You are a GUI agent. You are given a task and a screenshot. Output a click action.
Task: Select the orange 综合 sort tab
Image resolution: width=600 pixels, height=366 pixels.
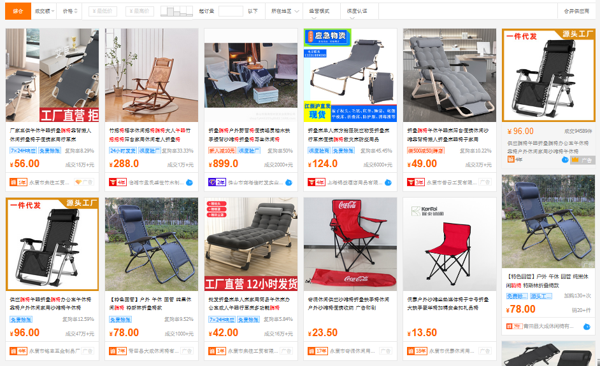(18, 11)
